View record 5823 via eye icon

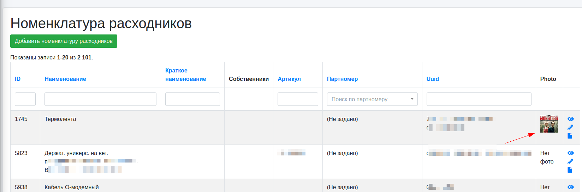tap(570, 153)
